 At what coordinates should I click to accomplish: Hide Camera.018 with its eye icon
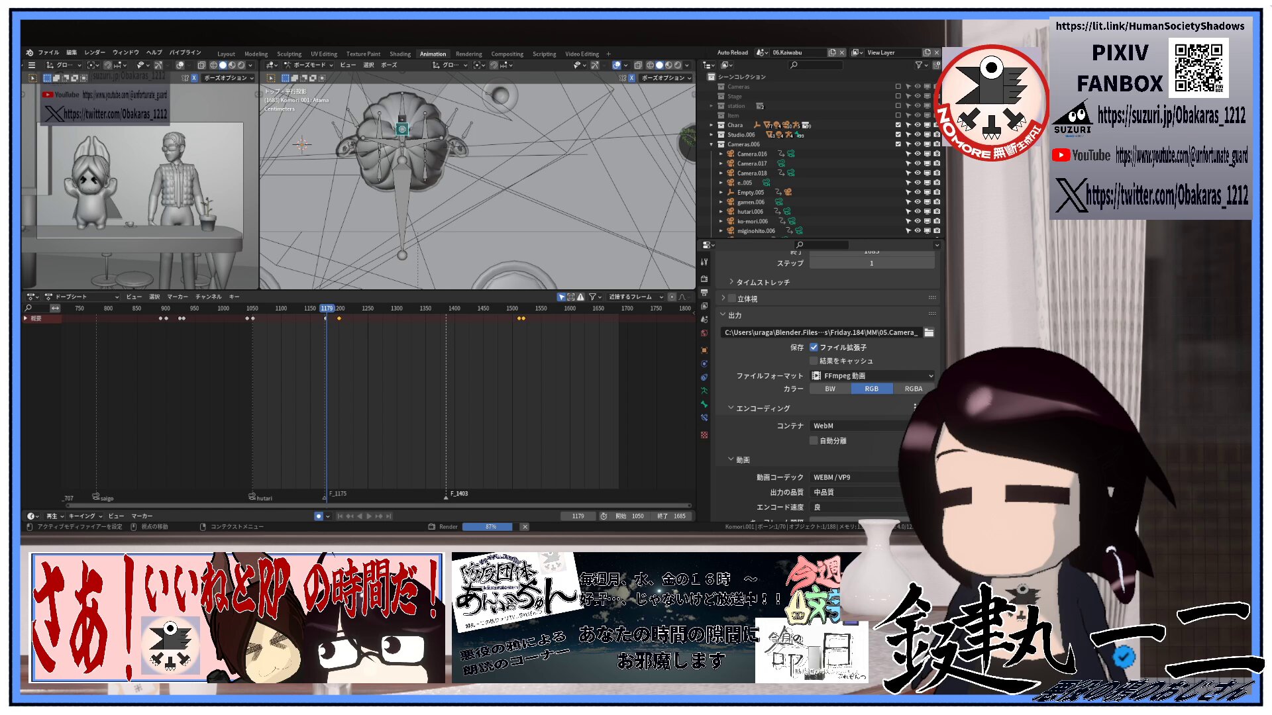tap(918, 173)
